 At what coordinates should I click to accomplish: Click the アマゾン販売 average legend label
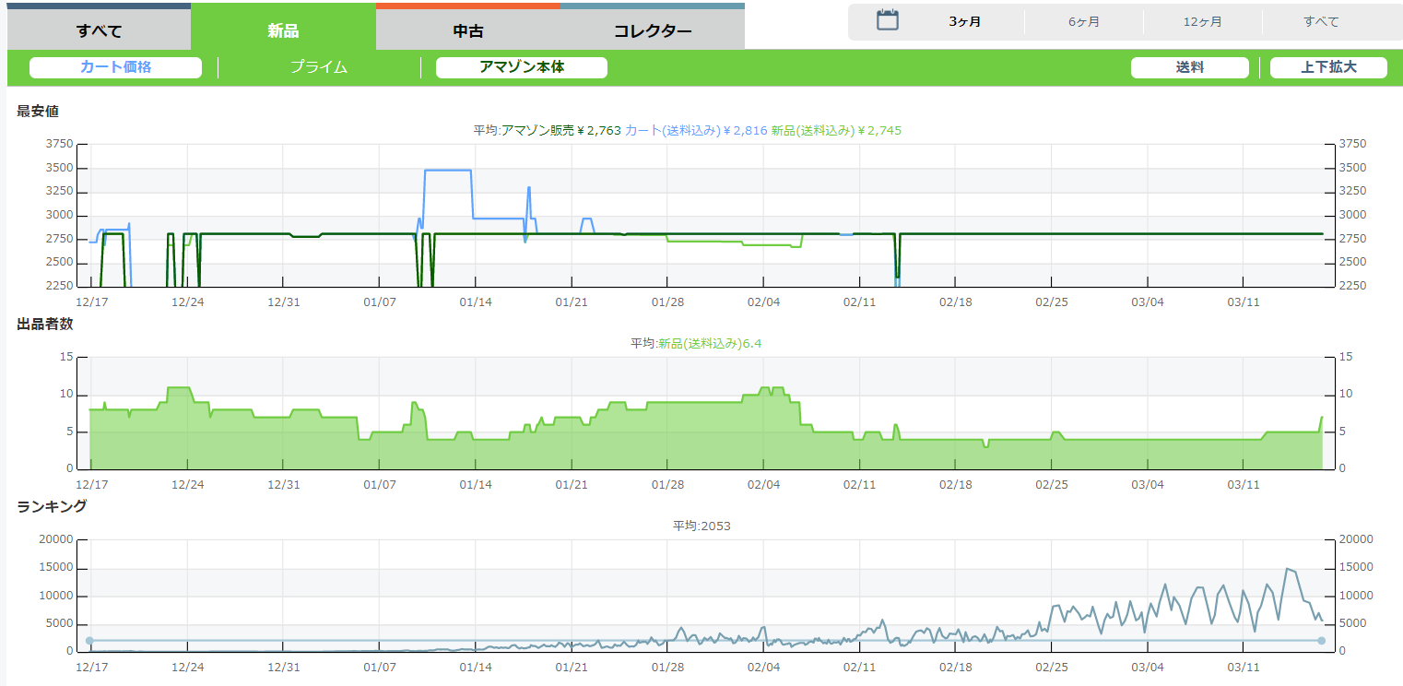coord(561,131)
